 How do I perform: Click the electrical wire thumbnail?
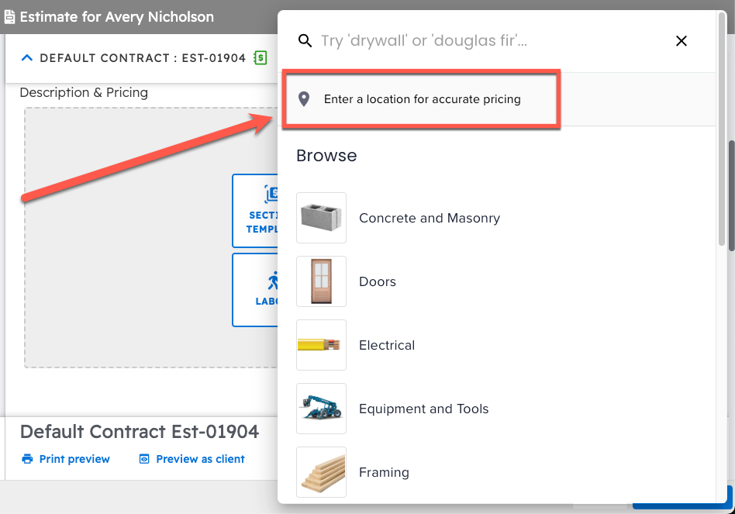pos(321,345)
